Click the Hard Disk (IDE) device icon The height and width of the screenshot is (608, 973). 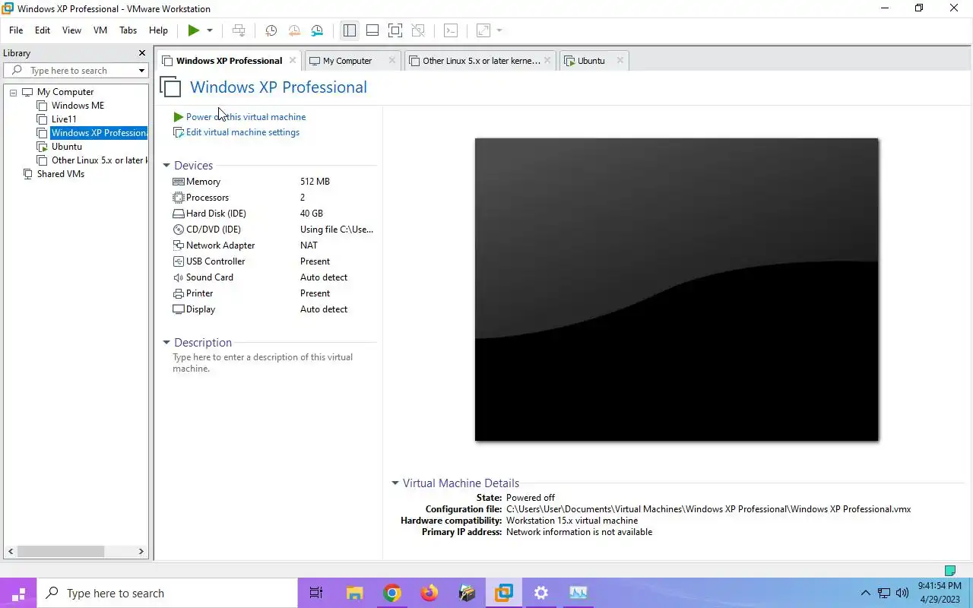[179, 214]
